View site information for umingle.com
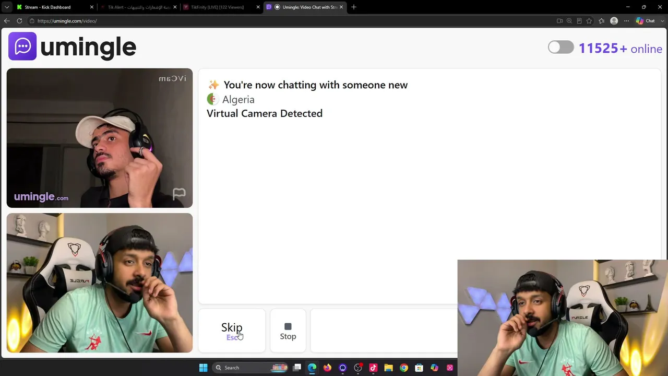 click(32, 21)
